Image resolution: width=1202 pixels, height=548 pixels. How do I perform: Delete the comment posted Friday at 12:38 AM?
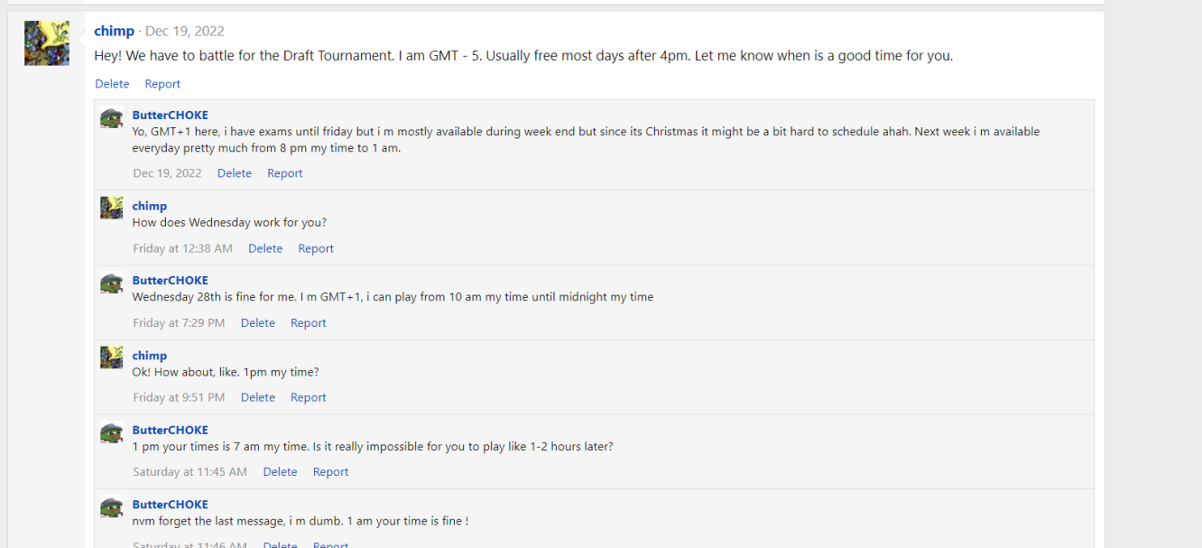265,248
